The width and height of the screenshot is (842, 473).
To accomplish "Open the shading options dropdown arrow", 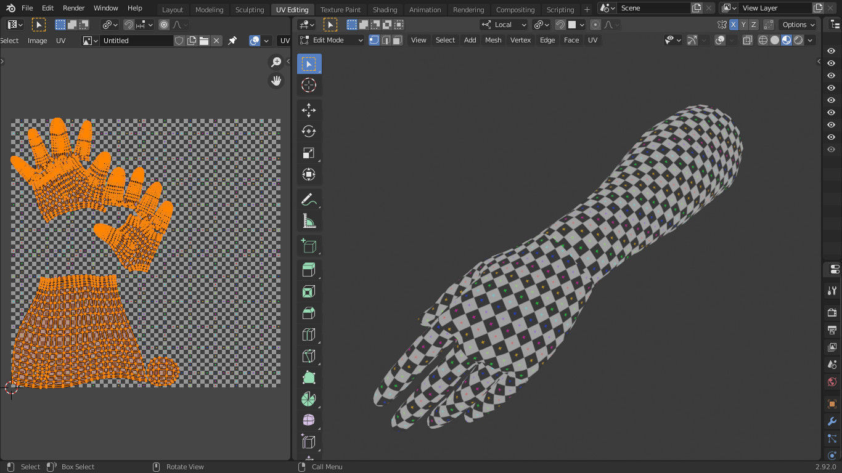I will click(x=810, y=40).
